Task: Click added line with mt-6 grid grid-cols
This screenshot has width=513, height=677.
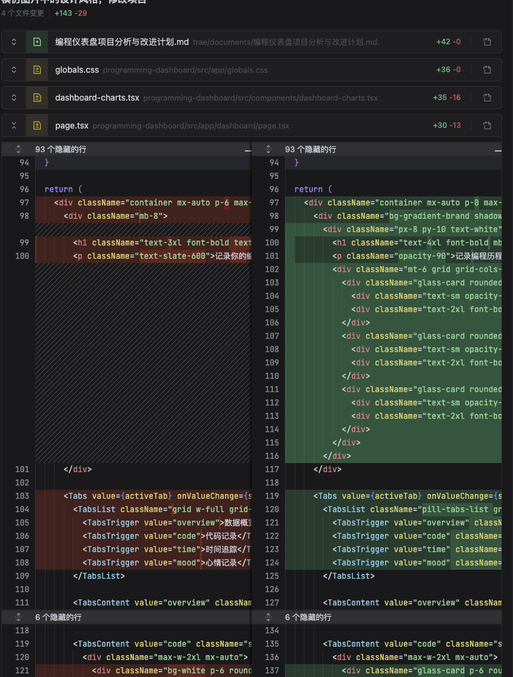Action: tap(393, 269)
